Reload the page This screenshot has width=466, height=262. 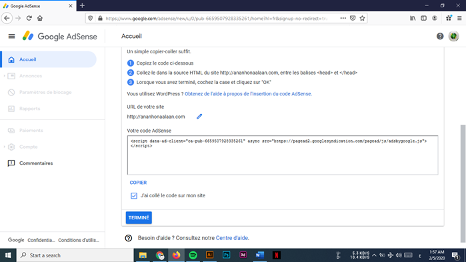coord(29,18)
